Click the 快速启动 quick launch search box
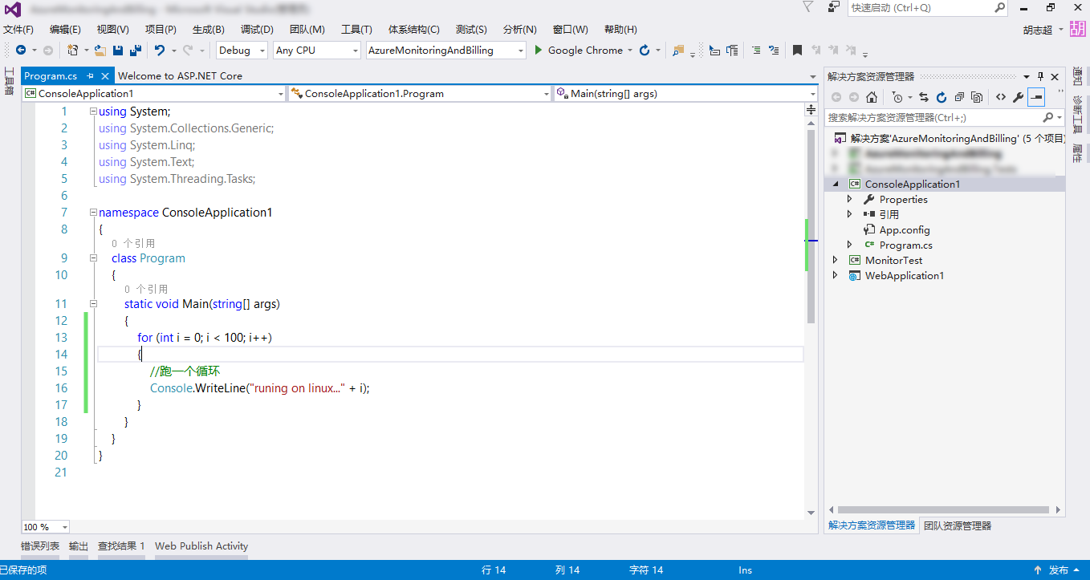This screenshot has width=1090, height=580. point(928,7)
